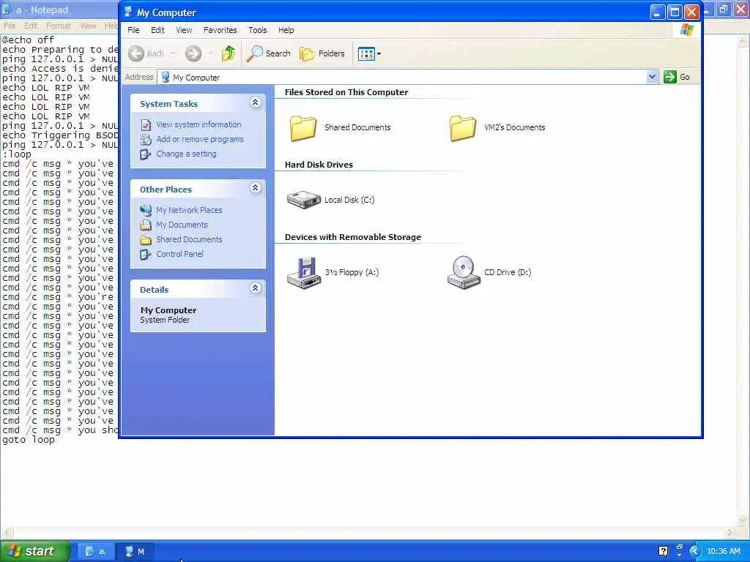The height and width of the screenshot is (562, 750).
Task: Select the Shared Documents folder icon
Action: tap(302, 128)
